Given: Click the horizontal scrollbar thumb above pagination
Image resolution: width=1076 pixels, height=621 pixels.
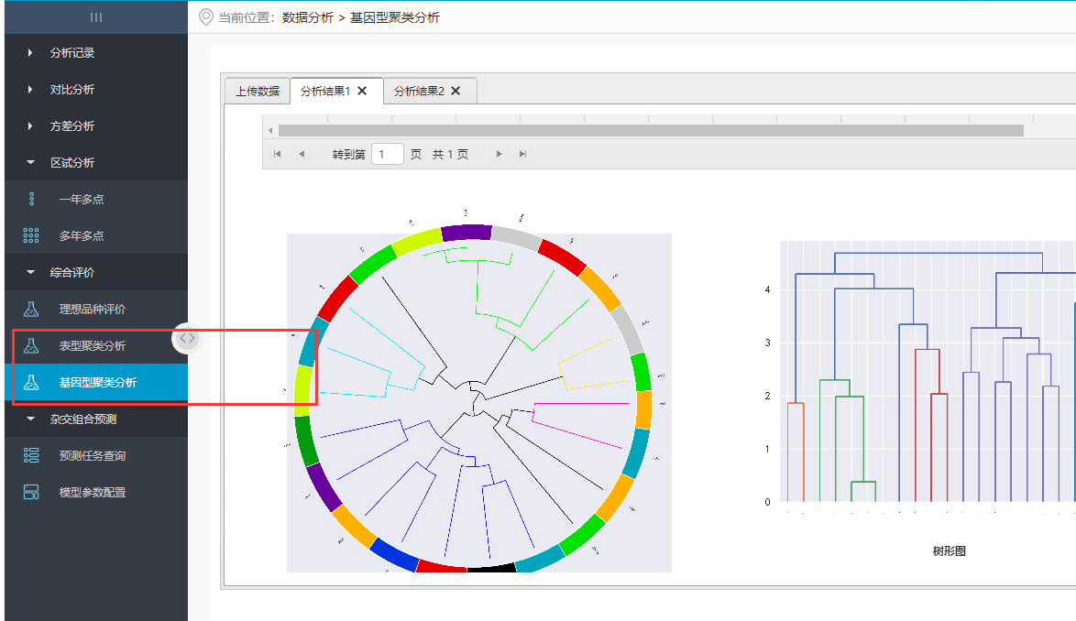Looking at the screenshot, I should tap(650, 131).
